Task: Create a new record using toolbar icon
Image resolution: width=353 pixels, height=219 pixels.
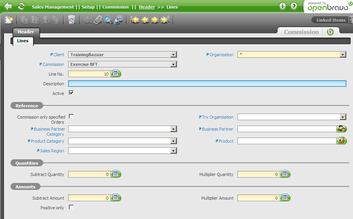Action: [x=9, y=20]
